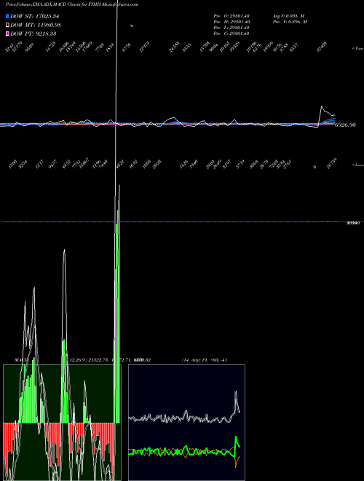This screenshot has width=364, height=481.
Task: Click the 'Pre L: 29301.40' value
Action: tap(232, 27)
